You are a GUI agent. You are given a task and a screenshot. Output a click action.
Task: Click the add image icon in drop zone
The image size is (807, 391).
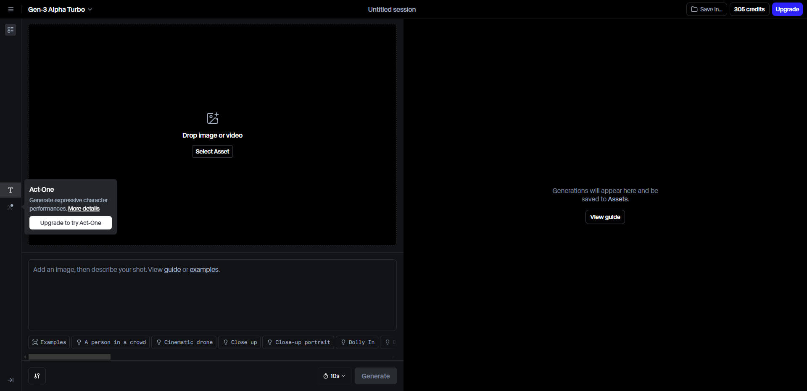click(x=213, y=118)
